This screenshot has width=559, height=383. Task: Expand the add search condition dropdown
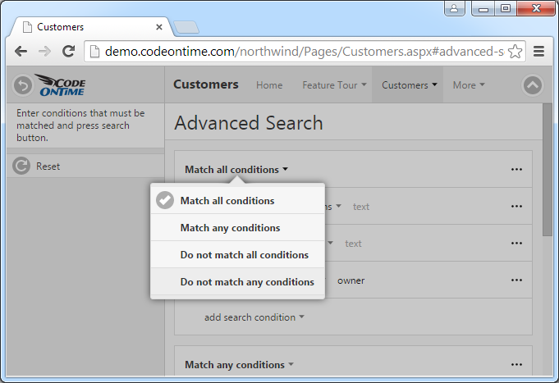(x=254, y=317)
